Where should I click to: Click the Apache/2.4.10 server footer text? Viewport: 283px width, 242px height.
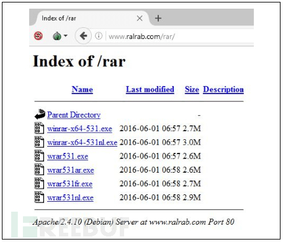pyautogui.click(x=133, y=222)
